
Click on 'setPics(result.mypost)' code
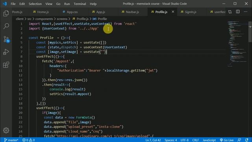click(70, 94)
